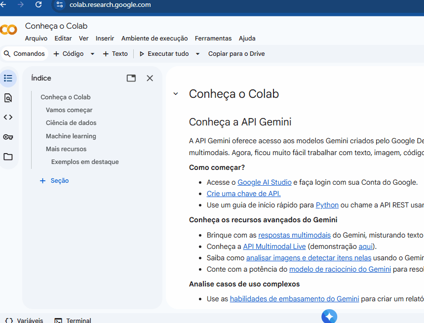The height and width of the screenshot is (323, 424).
Task: Select the code snippets sidebar icon
Action: pos(8,117)
